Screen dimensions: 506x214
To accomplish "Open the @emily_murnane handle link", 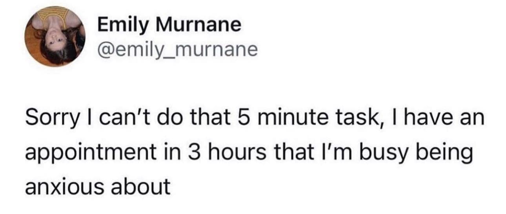I will tap(177, 50).
